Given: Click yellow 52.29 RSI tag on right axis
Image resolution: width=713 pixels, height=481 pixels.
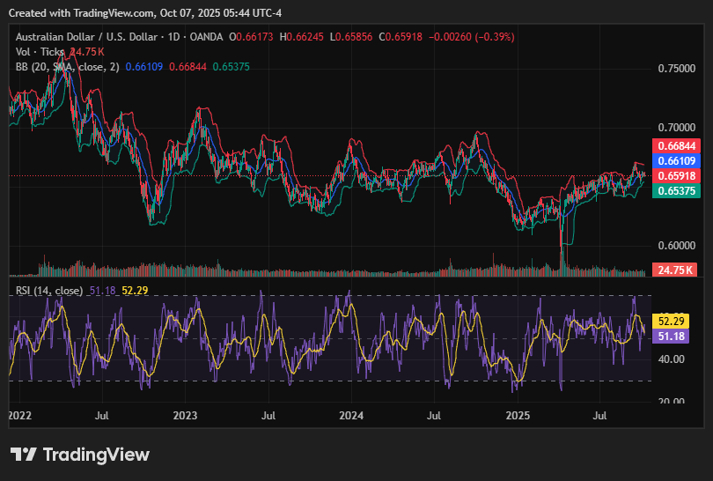Looking at the screenshot, I should (x=673, y=322).
